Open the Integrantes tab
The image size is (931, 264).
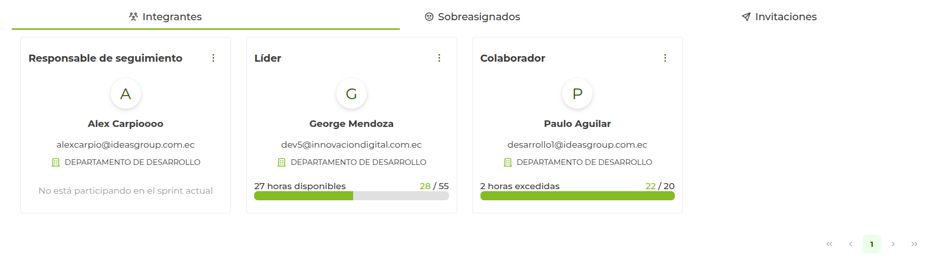point(165,17)
